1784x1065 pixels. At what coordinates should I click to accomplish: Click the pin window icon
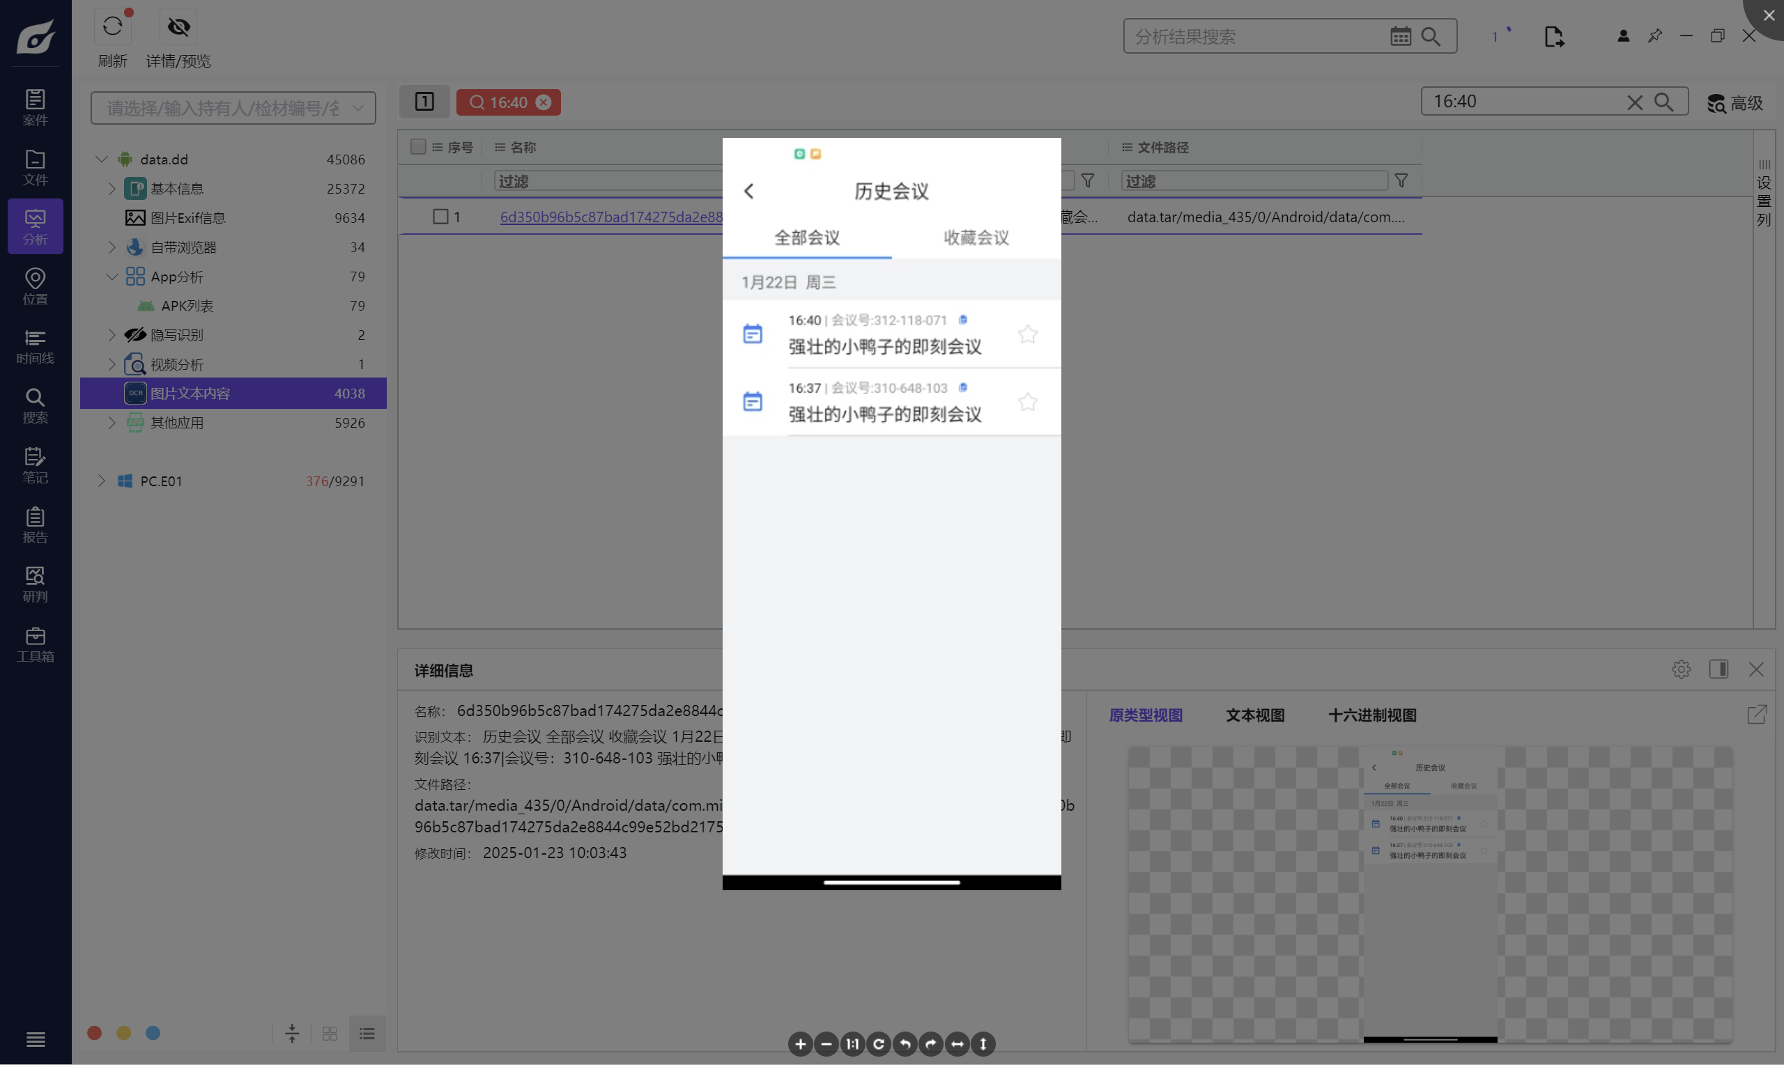[1655, 36]
